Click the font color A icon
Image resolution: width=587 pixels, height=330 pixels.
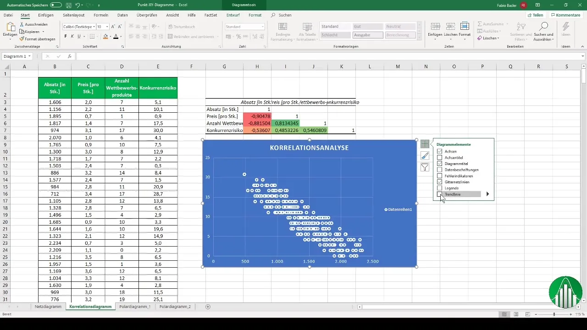click(x=116, y=36)
